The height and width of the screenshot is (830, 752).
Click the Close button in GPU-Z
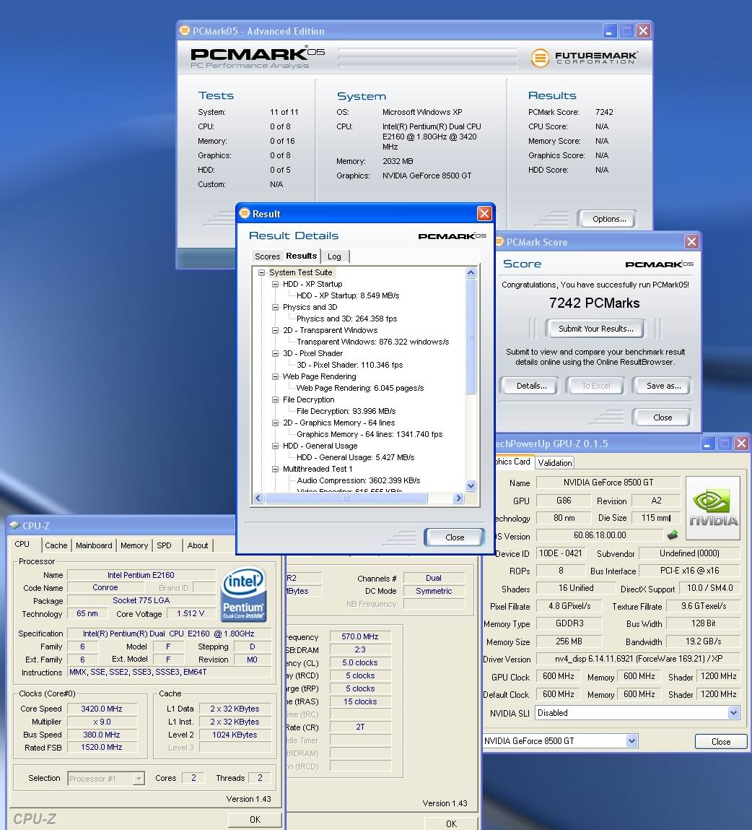(721, 742)
